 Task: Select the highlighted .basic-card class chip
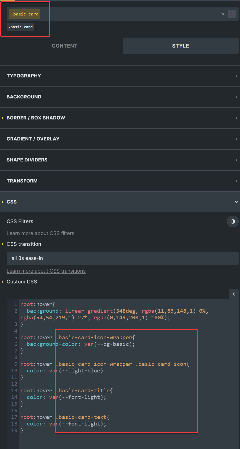pos(25,14)
